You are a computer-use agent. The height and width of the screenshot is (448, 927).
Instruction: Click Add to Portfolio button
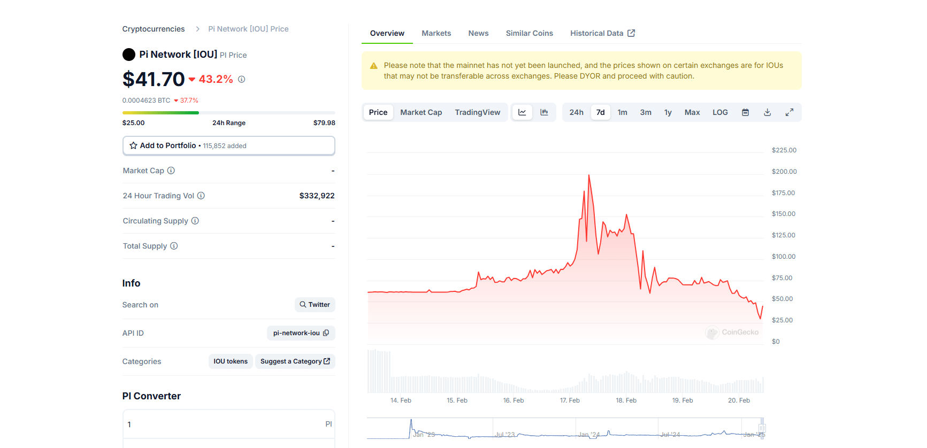(229, 145)
